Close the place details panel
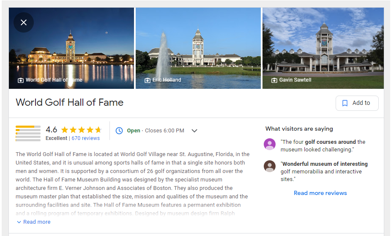 click(24, 22)
